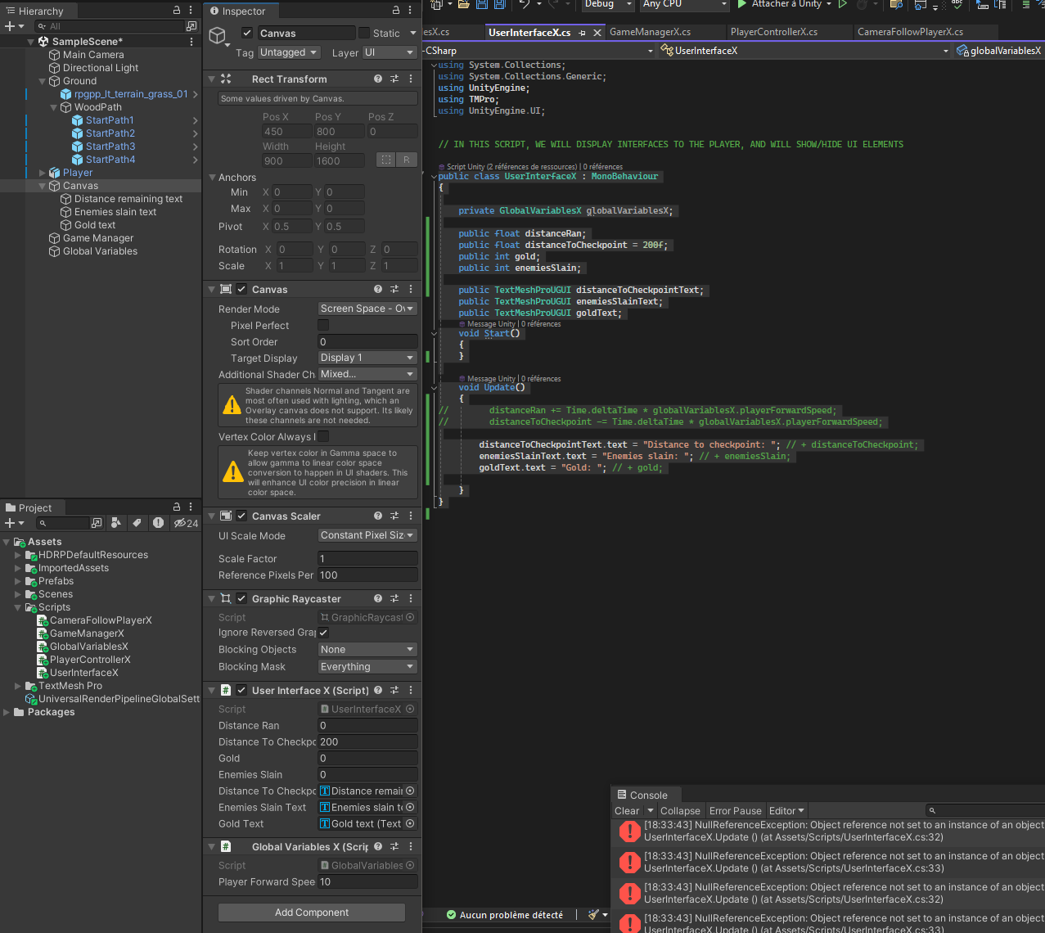Viewport: 1045px width, 933px height.
Task: Click the Scale Factor input field
Action: pos(367,559)
